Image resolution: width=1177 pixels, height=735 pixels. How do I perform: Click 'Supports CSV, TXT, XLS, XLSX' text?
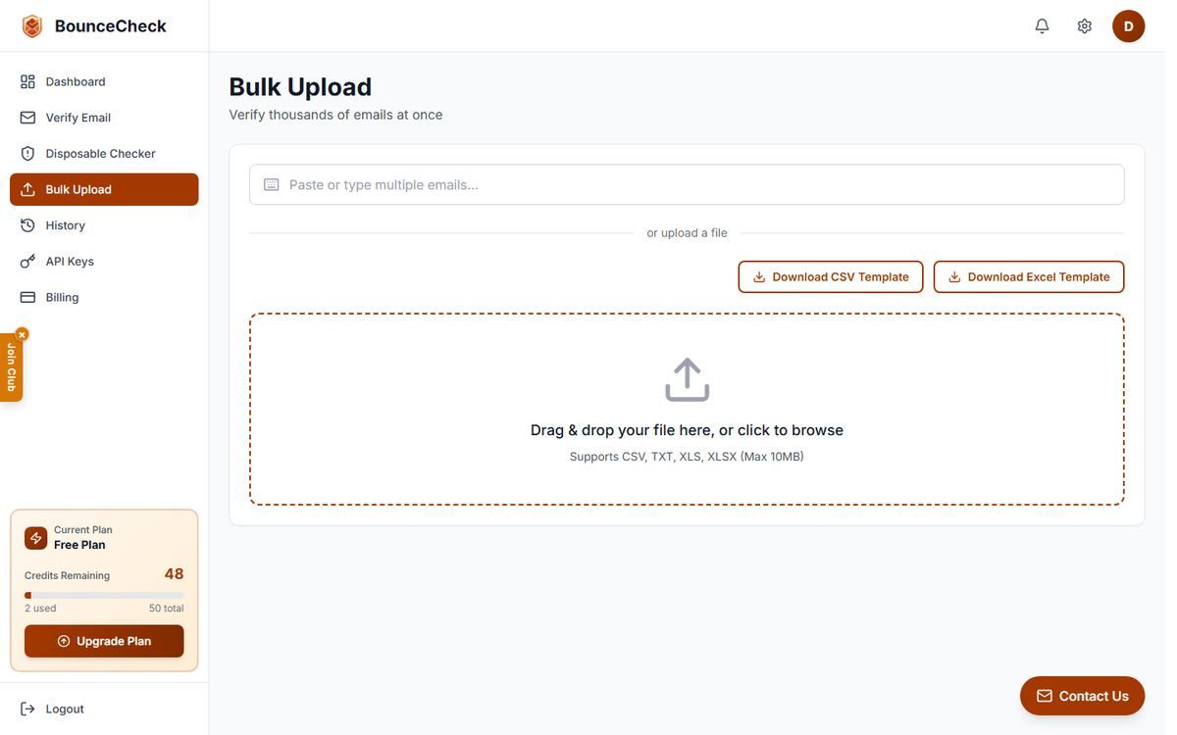687,457
